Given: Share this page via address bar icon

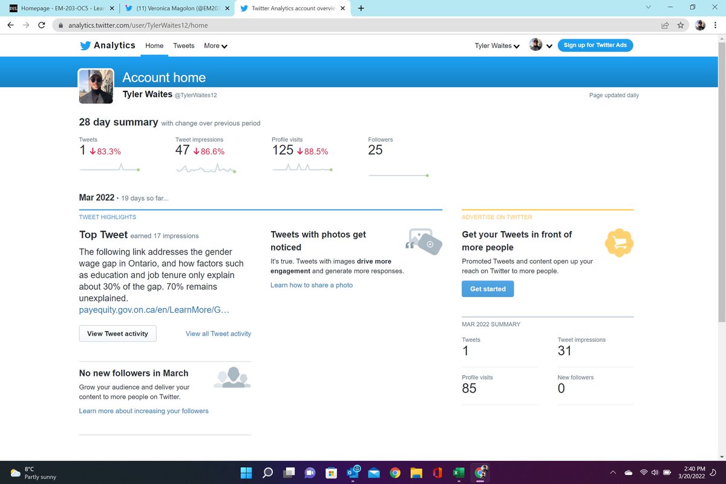Looking at the screenshot, I should 665,25.
